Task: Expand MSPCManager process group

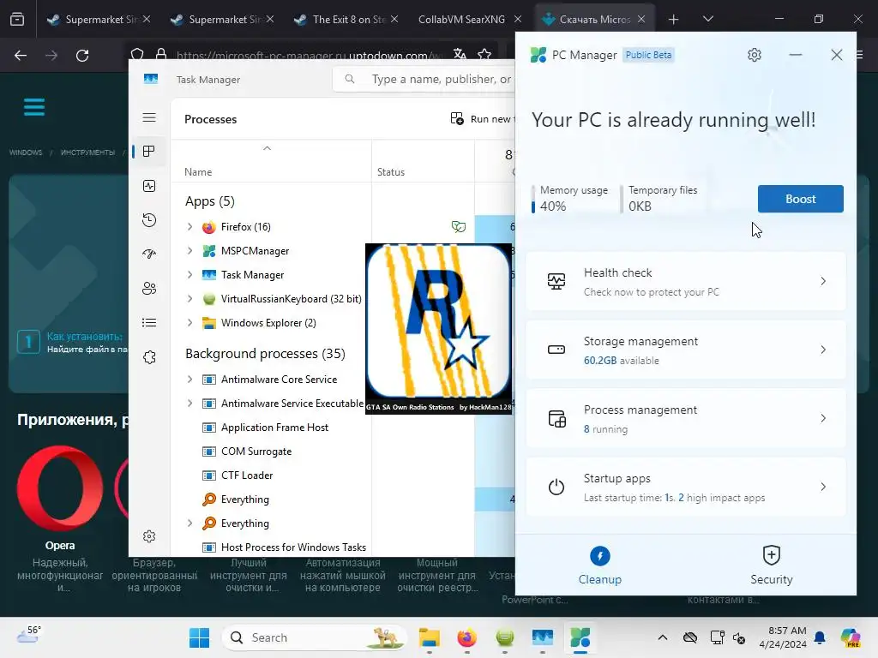Action: click(189, 251)
